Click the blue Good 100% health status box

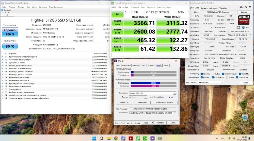[x=10, y=32]
